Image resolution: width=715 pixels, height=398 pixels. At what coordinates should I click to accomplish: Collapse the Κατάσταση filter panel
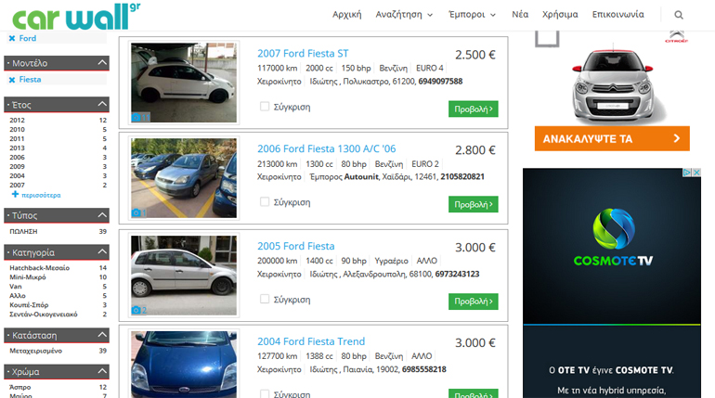point(102,335)
